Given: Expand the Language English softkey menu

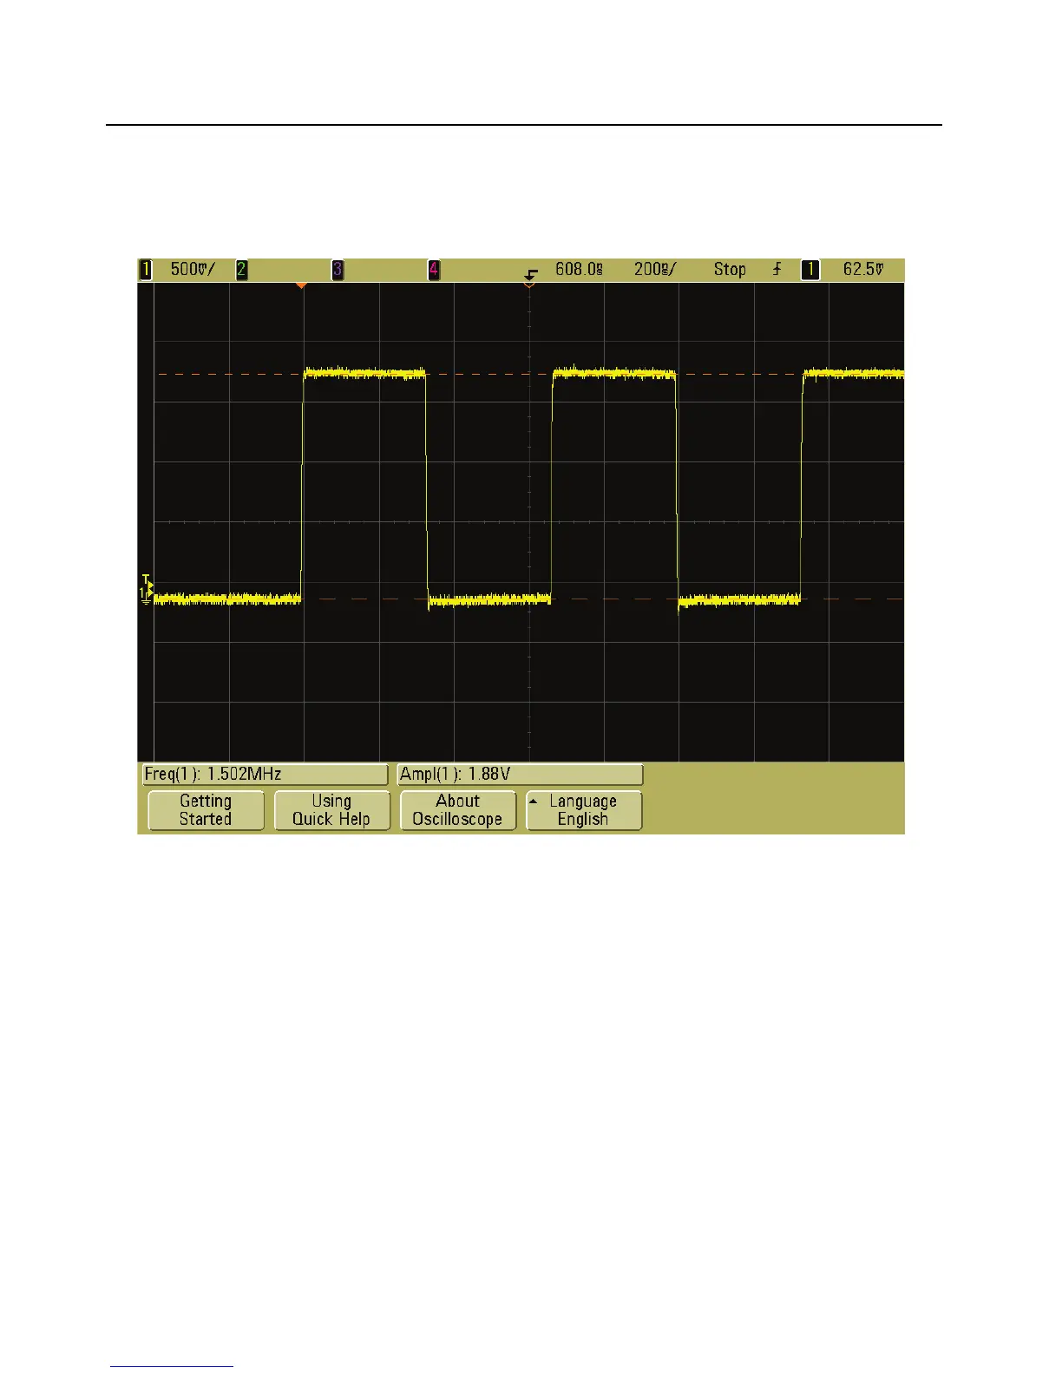Looking at the screenshot, I should (584, 810).
